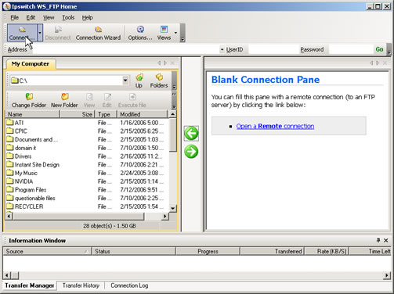Expand the Address history dropdown

coord(222,49)
